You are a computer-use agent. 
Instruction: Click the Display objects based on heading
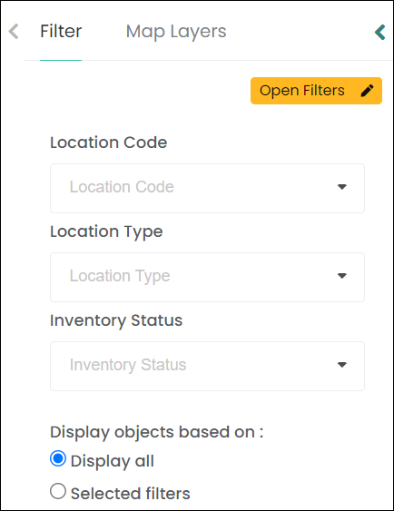(156, 432)
